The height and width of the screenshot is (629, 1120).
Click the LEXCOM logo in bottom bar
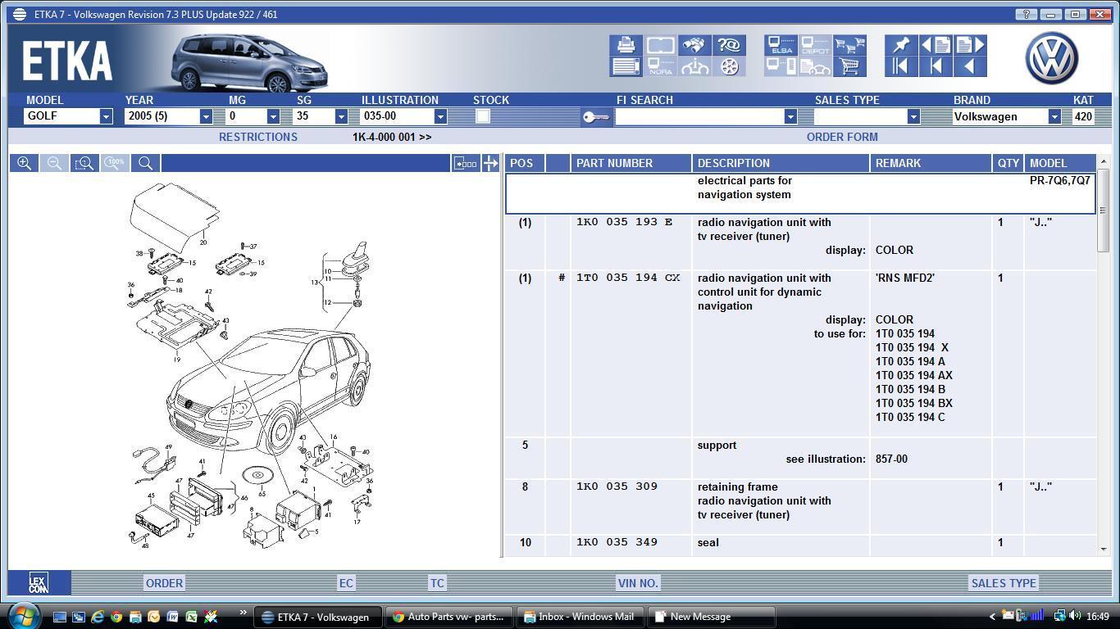pos(39,582)
